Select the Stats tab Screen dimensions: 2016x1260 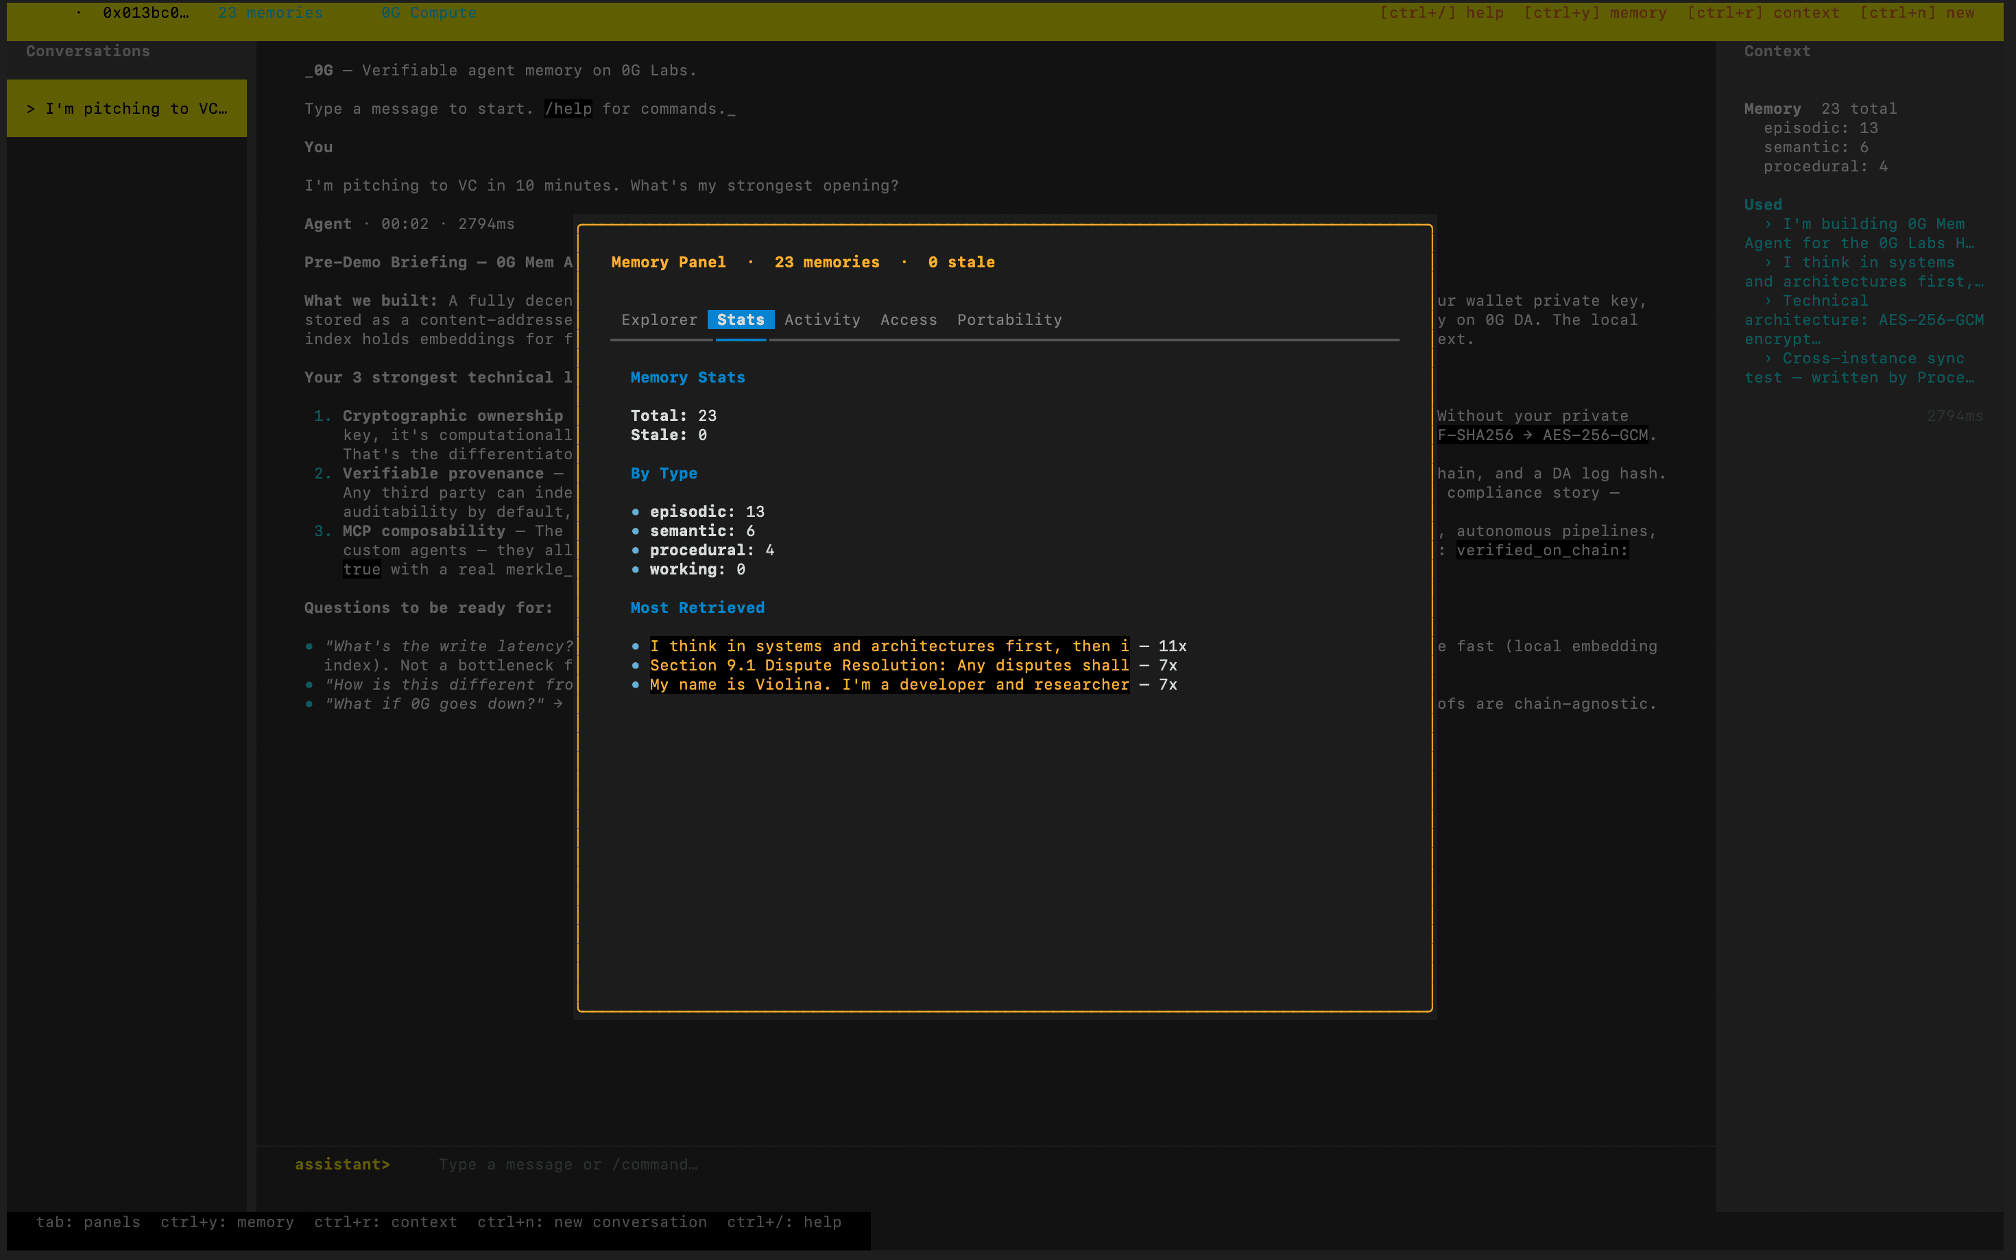[x=740, y=320]
